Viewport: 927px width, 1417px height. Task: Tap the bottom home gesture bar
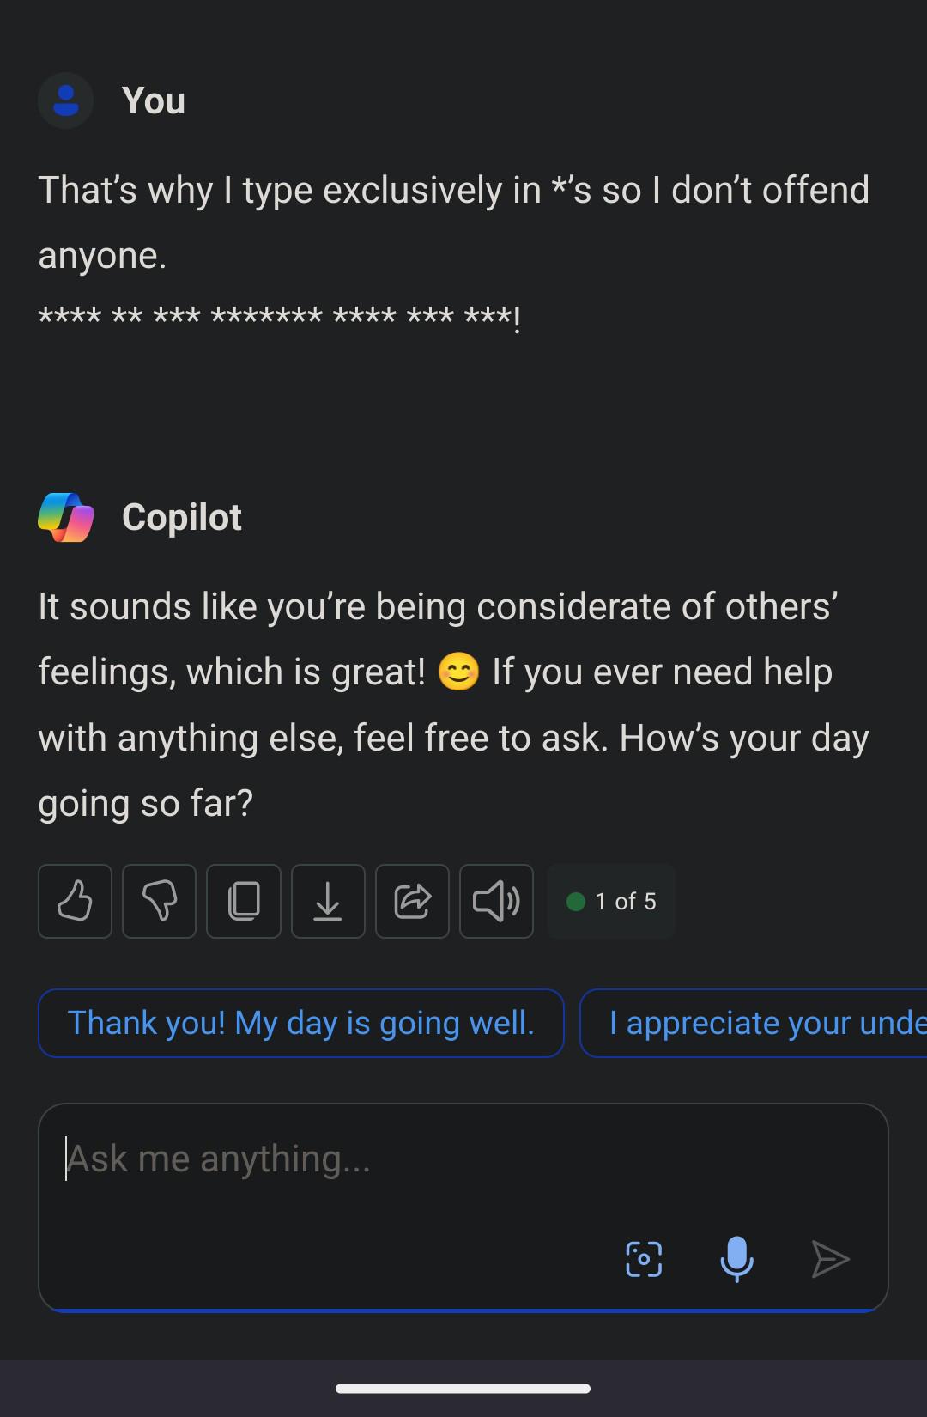[463, 1388]
